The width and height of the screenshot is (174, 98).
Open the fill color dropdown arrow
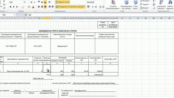[30, 7]
